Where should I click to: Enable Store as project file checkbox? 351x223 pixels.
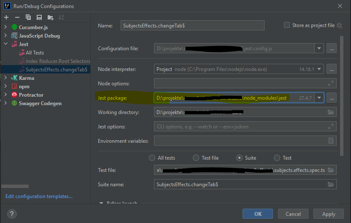[287, 25]
